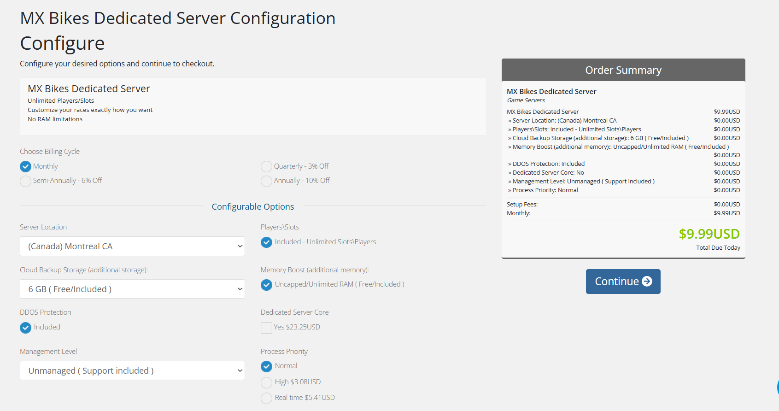This screenshot has height=411, width=779.
Task: Open Cloud Backup Storage dropdown
Action: (x=132, y=289)
